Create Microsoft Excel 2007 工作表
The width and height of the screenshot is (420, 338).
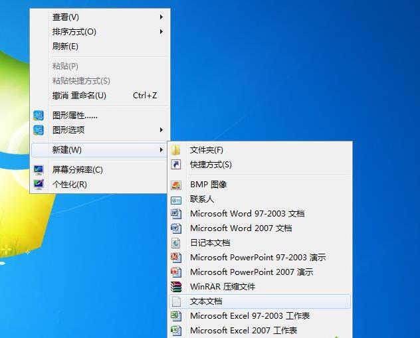click(260, 331)
